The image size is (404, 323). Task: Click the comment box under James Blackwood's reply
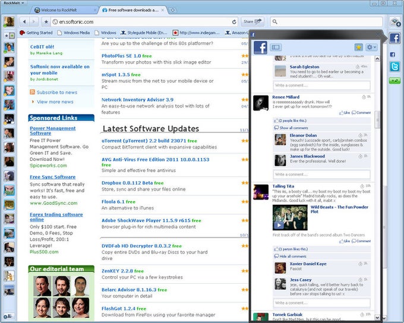click(322, 175)
